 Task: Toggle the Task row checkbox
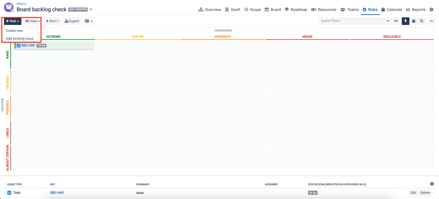coord(9,192)
